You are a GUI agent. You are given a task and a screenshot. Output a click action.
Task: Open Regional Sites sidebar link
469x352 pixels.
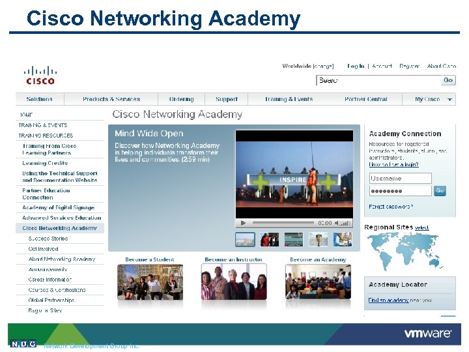45,310
